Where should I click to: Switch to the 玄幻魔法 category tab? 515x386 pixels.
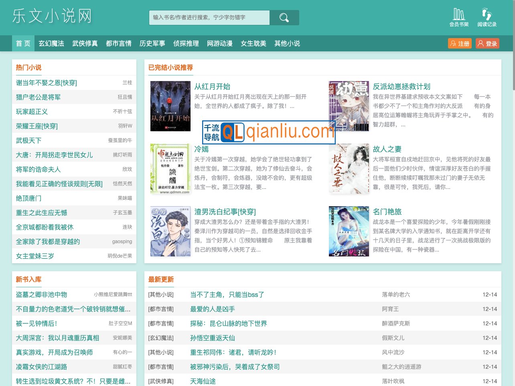(51, 44)
